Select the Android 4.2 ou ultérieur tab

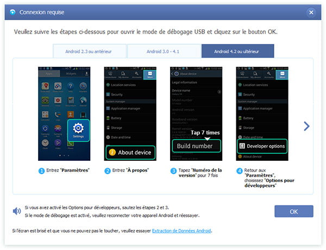point(237,51)
